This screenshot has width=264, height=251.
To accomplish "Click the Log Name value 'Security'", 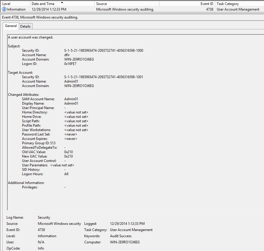I will tap(44, 217).
